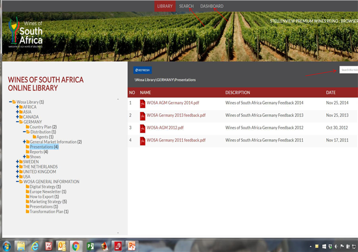
Task: Click the PDF icon for WOSA AGM Germany 2014.pdf
Action: pos(142,103)
